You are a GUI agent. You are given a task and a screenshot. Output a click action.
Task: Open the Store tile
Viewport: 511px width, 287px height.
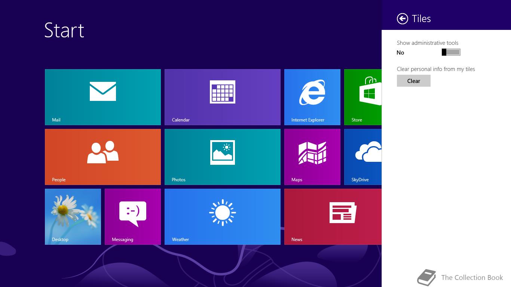tap(363, 97)
